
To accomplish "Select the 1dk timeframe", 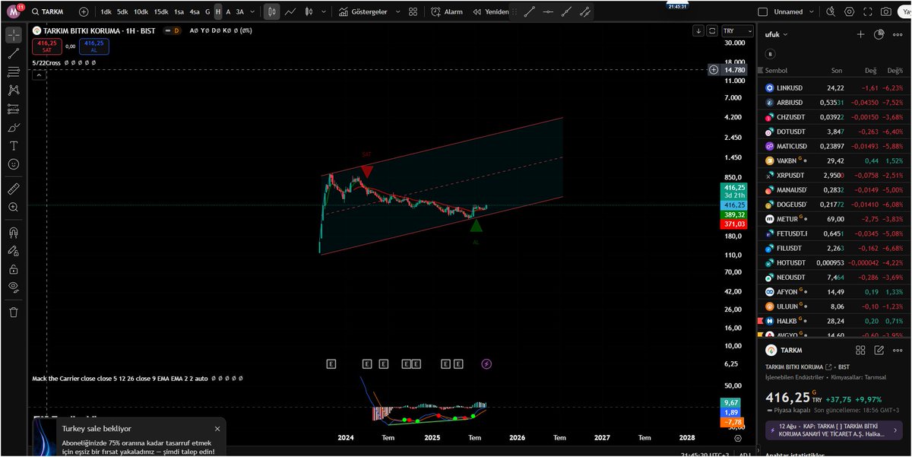I will 106,12.
